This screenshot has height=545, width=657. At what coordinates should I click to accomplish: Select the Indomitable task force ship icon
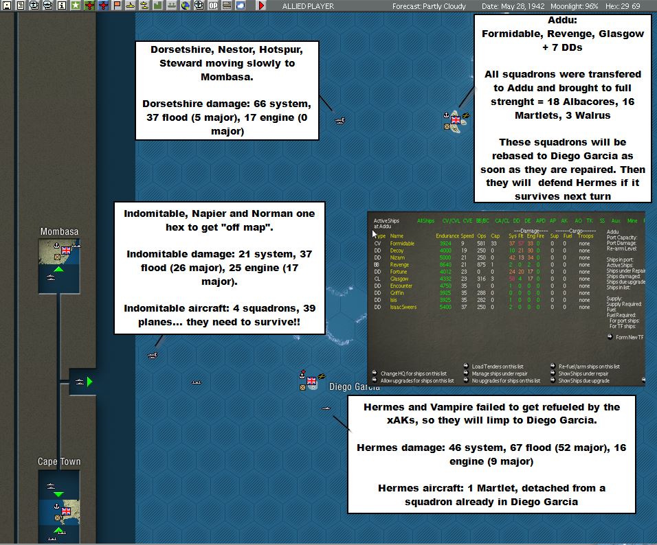tap(153, 356)
